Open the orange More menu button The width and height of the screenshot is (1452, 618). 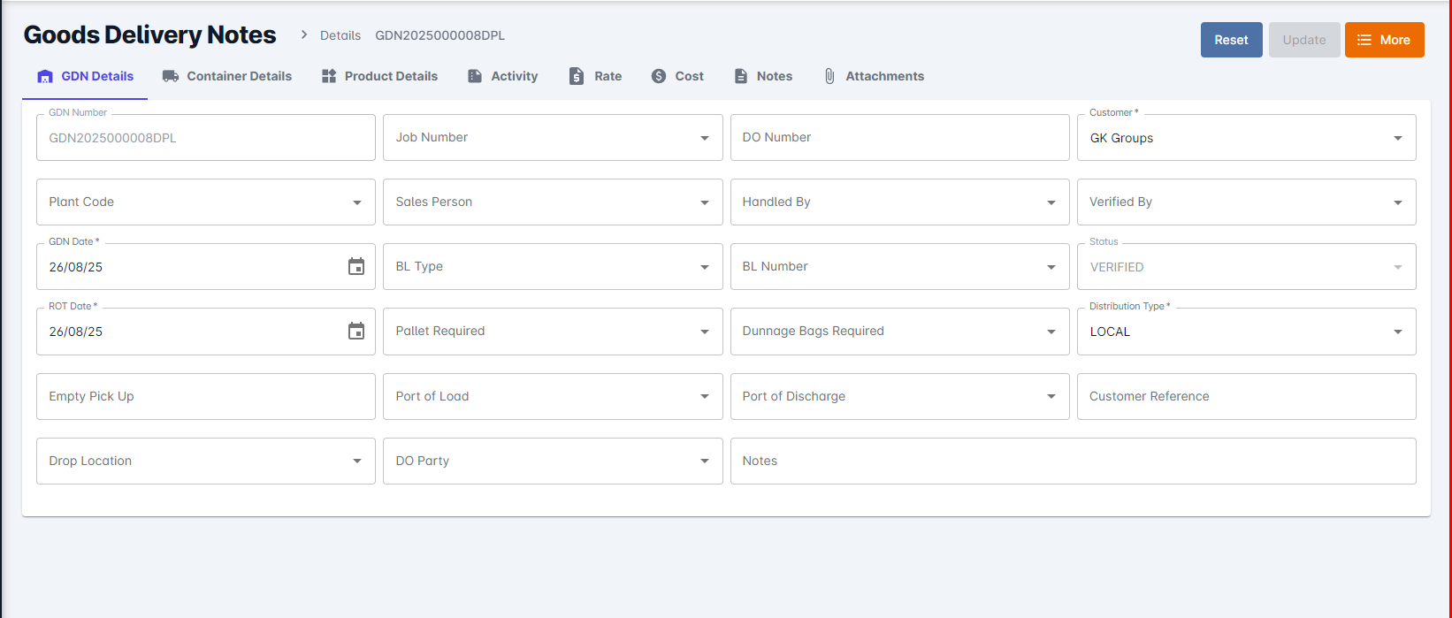pos(1384,40)
